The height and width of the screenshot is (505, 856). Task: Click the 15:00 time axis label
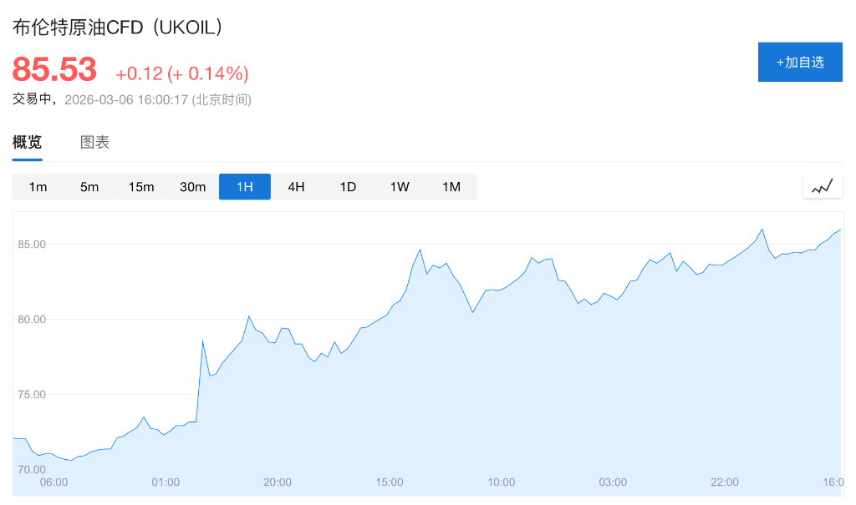(x=390, y=482)
